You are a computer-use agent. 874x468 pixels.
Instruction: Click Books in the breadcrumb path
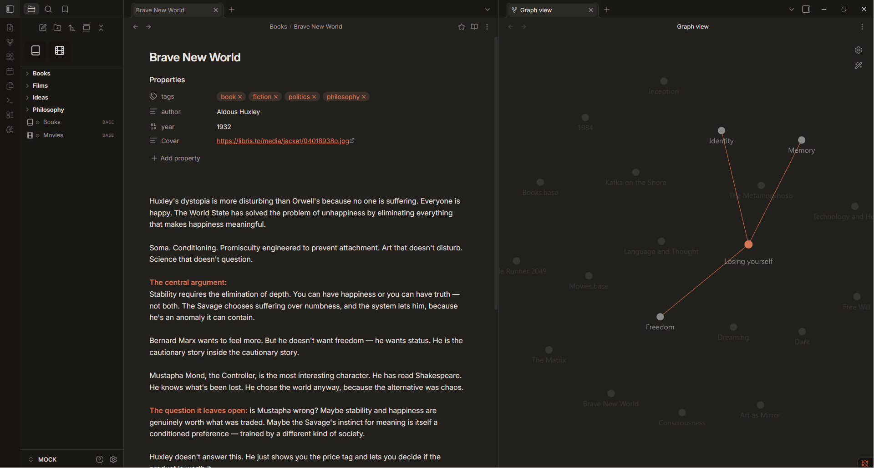point(278,27)
